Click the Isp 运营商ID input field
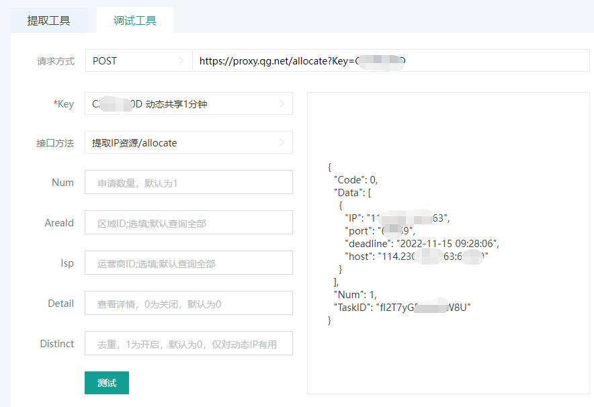The image size is (594, 407). point(188,263)
